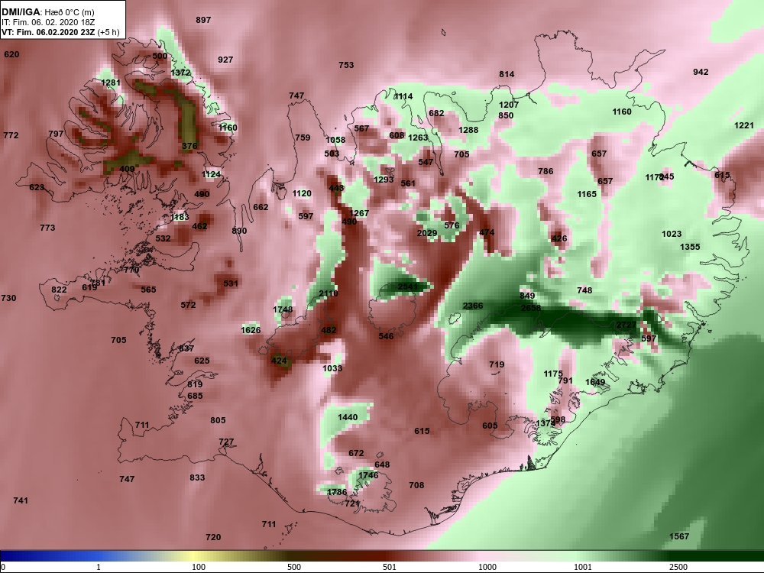
Task: Click the '100' label on the color scale
Action: [x=199, y=567]
